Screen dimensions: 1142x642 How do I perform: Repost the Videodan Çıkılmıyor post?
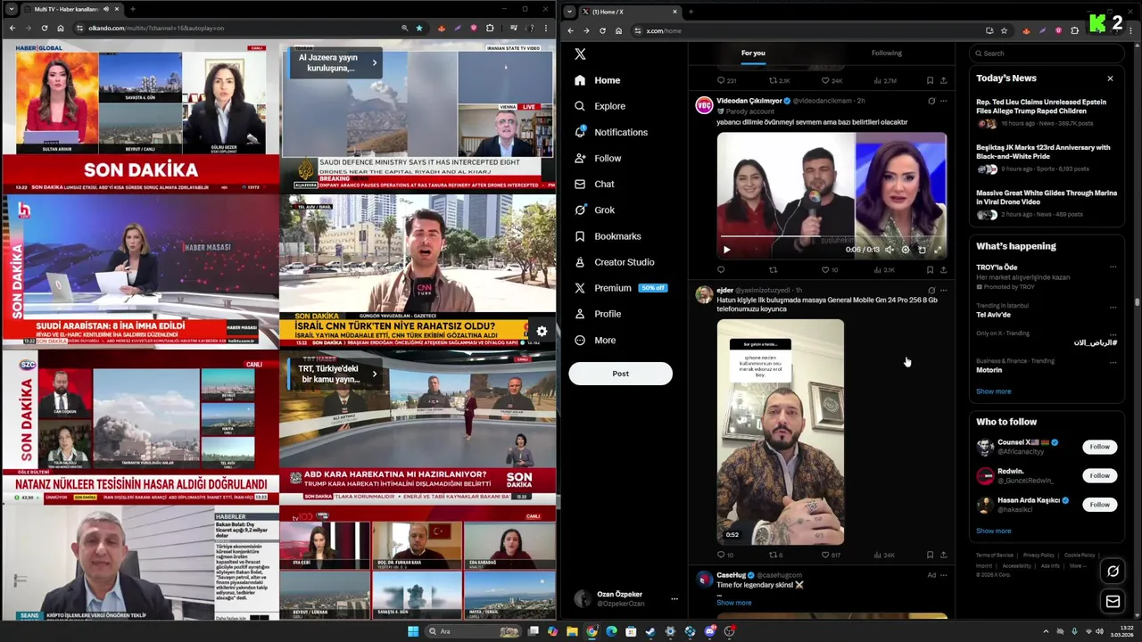coord(773,269)
